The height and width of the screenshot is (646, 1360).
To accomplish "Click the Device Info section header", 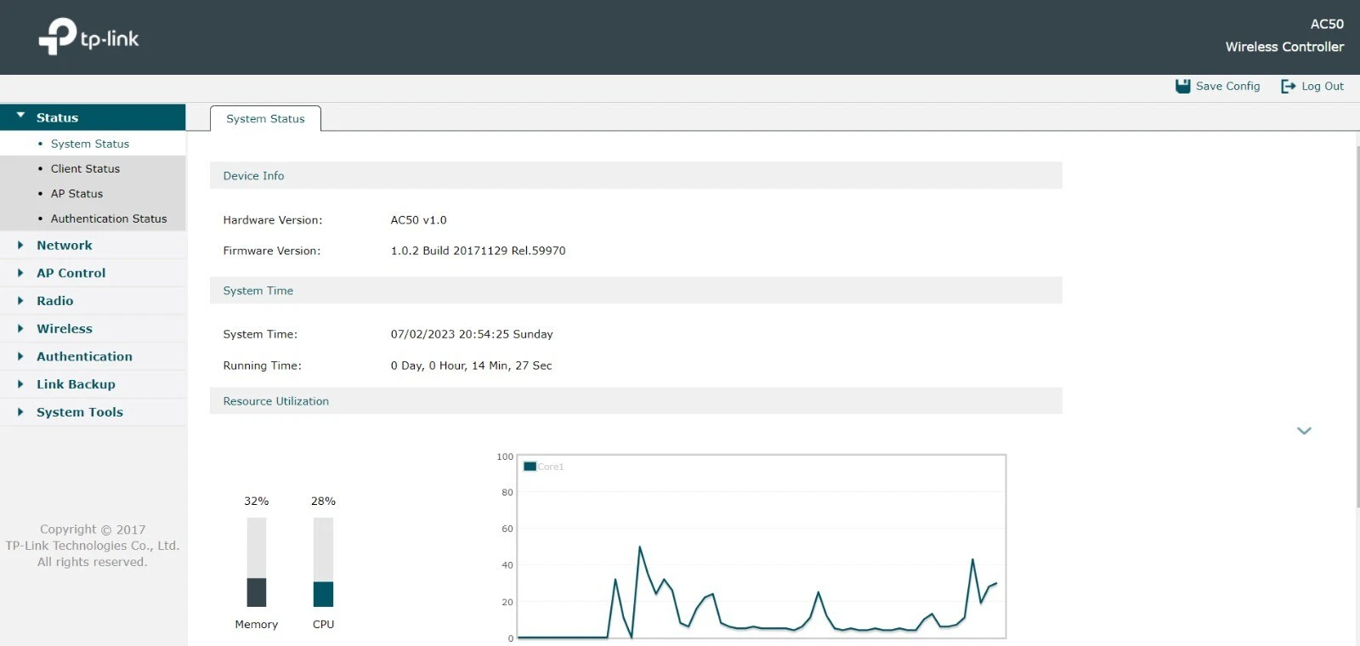I will pos(636,175).
